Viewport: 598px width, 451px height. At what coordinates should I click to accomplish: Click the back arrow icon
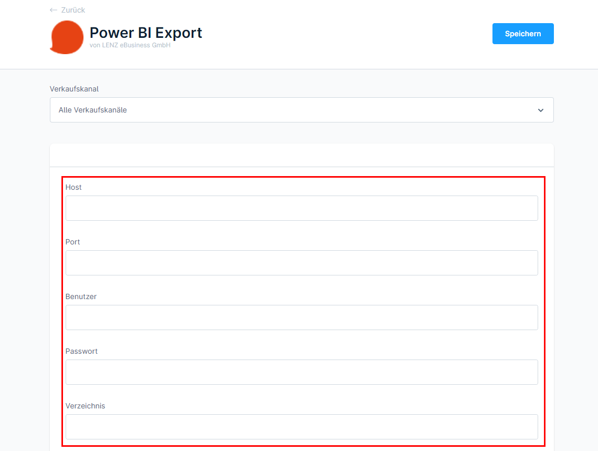point(53,10)
